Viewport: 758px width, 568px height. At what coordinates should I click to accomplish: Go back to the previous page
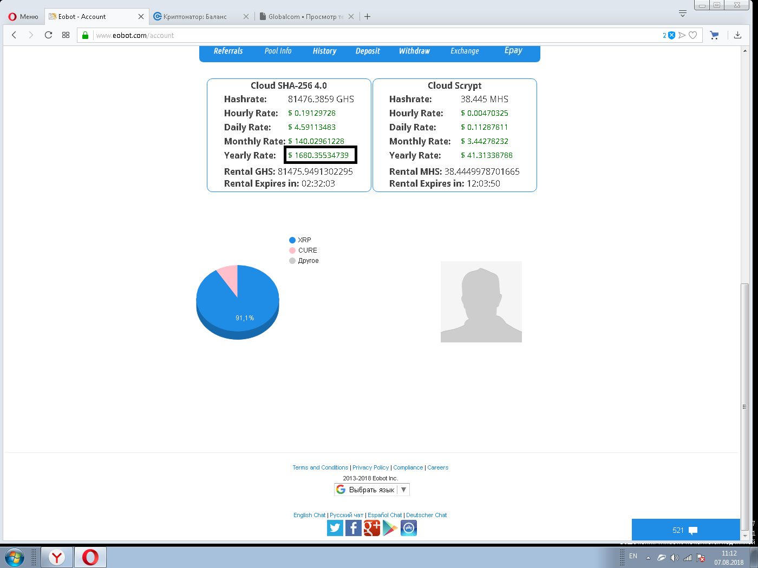point(14,35)
